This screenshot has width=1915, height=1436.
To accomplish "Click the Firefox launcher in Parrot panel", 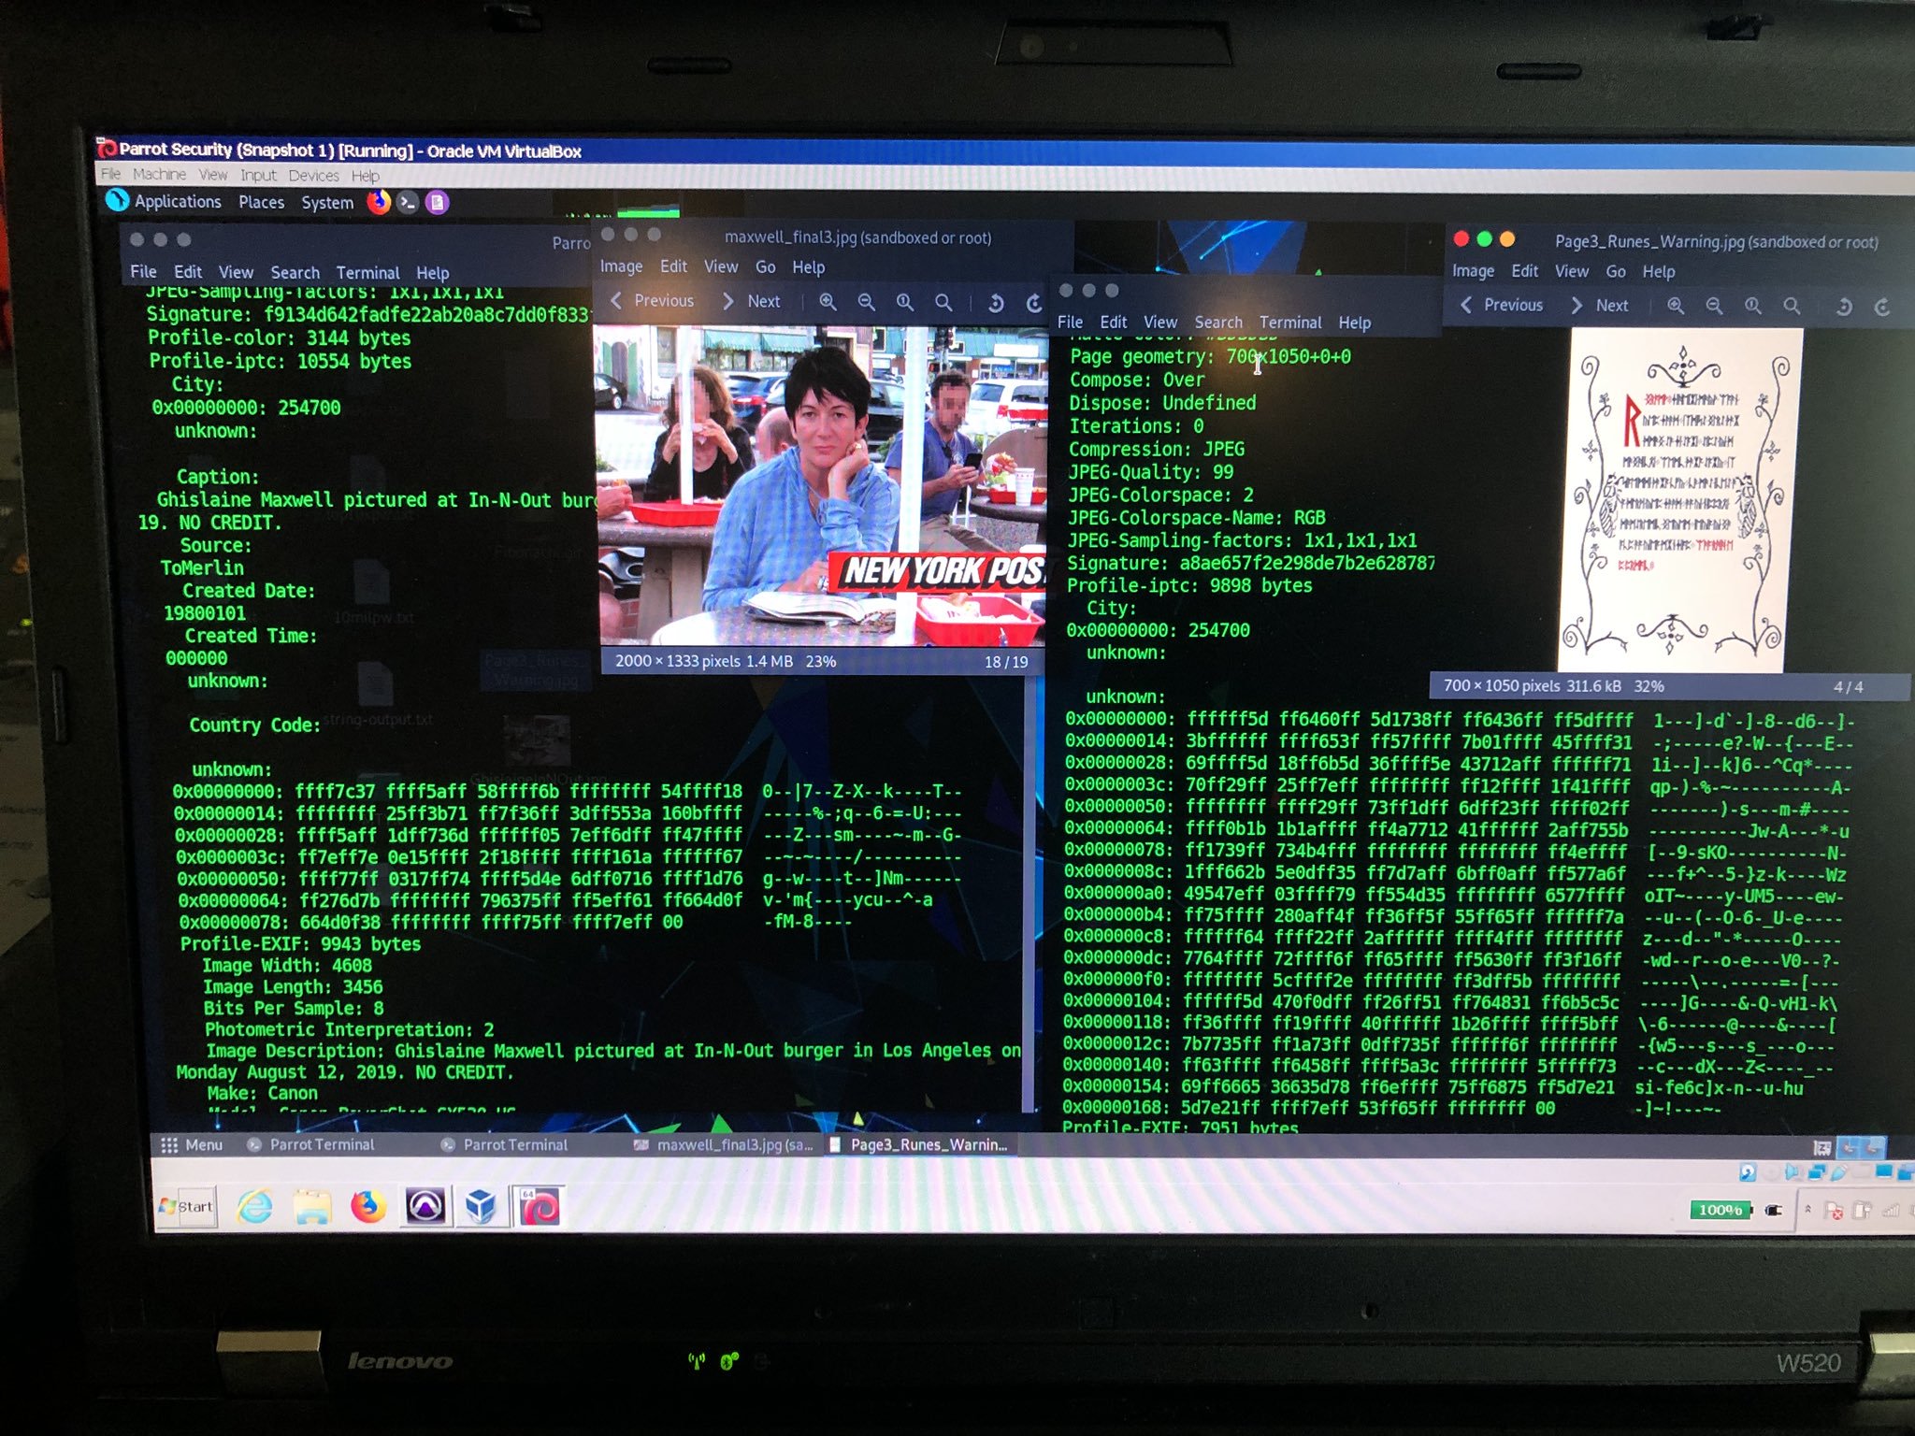I will click(x=378, y=202).
